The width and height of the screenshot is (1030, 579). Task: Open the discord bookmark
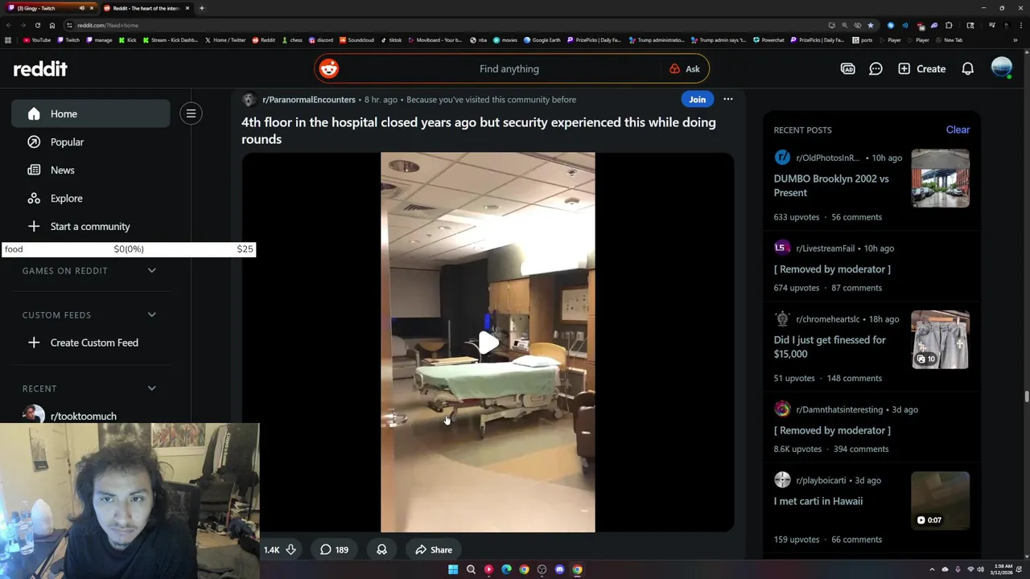click(x=320, y=40)
